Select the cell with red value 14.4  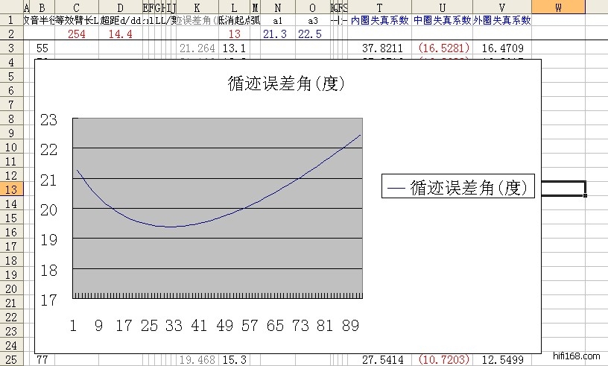(x=120, y=34)
